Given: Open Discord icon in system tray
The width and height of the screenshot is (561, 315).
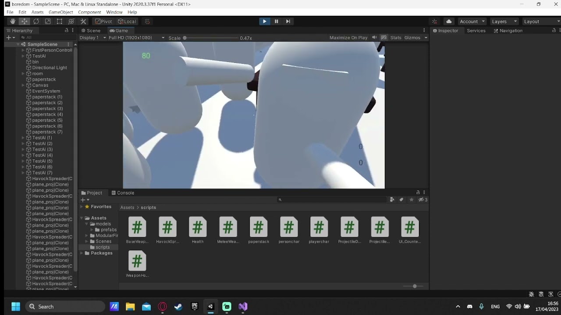Looking at the screenshot, I should [x=469, y=307].
